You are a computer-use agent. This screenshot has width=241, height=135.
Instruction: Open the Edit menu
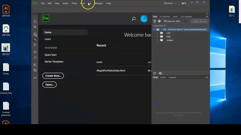(x=49, y=3)
